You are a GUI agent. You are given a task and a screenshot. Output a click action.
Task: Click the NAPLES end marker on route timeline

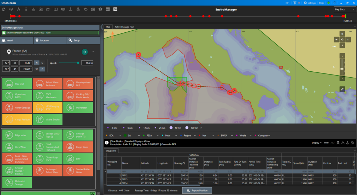point(345,16)
